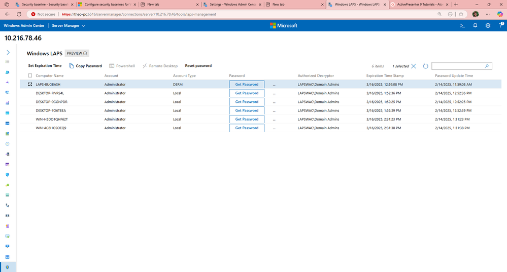The height and width of the screenshot is (272, 507).
Task: Switch to Configure security baselines tab
Action: point(107,5)
